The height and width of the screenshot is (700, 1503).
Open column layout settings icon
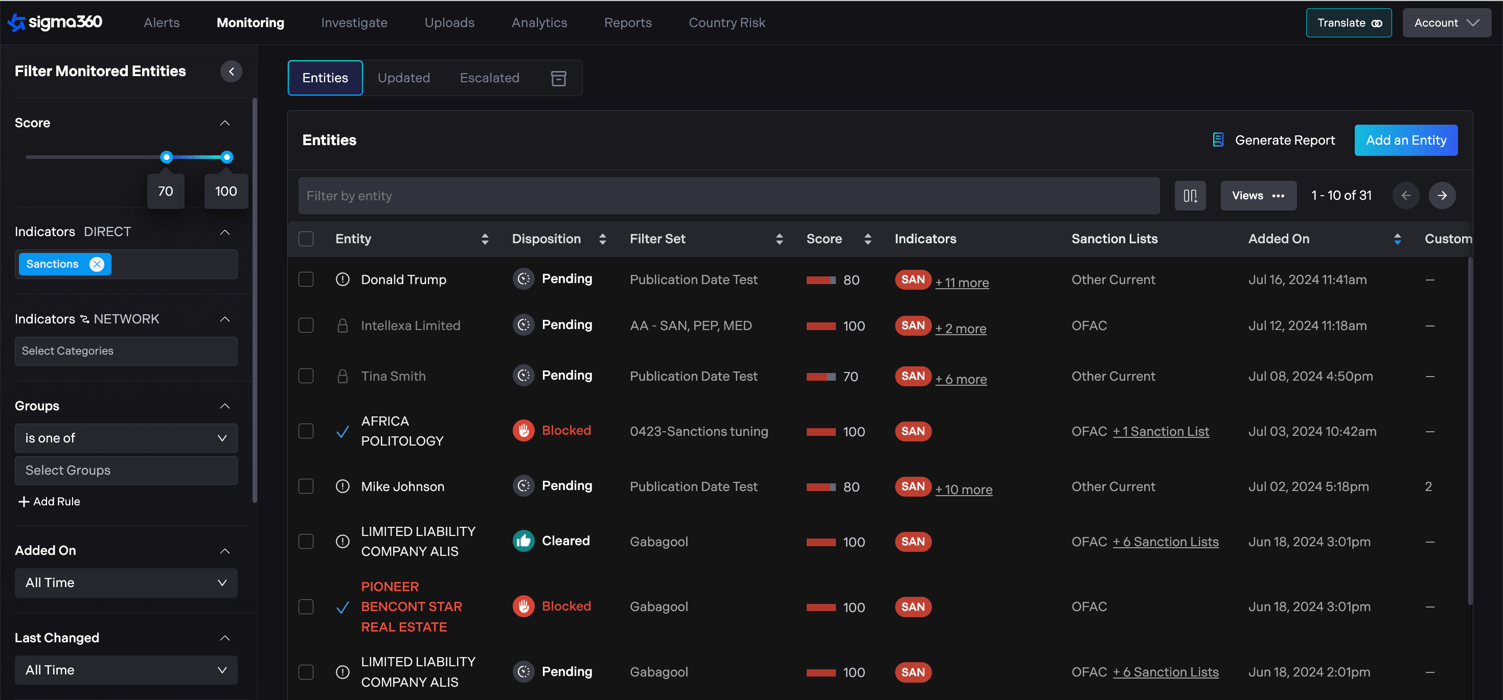(x=1190, y=195)
